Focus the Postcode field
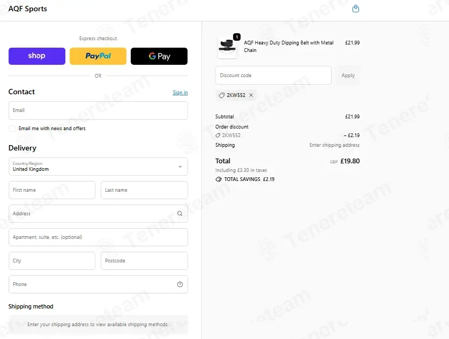This screenshot has width=449, height=339. (x=144, y=261)
